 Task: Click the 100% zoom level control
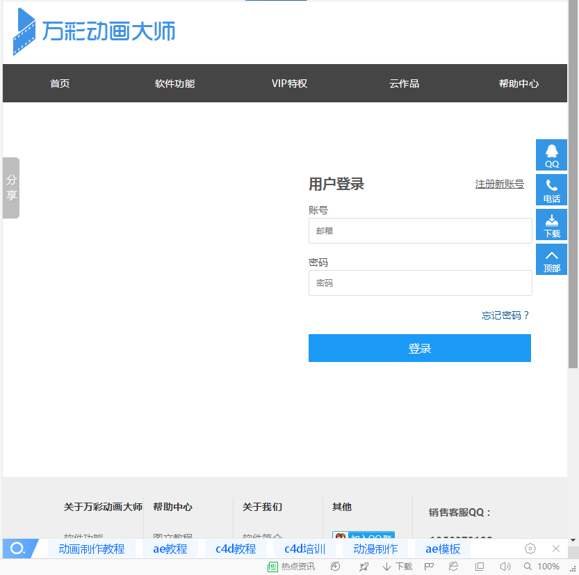tap(546, 566)
